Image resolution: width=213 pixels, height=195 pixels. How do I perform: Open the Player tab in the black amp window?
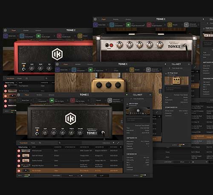(27, 95)
